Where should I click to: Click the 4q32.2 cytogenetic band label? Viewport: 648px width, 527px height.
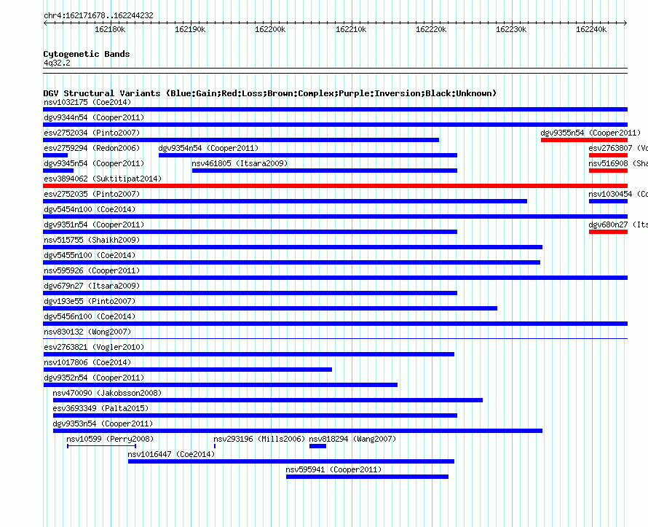coord(57,63)
